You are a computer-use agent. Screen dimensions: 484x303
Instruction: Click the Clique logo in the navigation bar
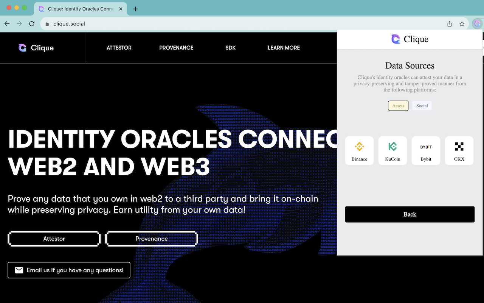(36, 48)
